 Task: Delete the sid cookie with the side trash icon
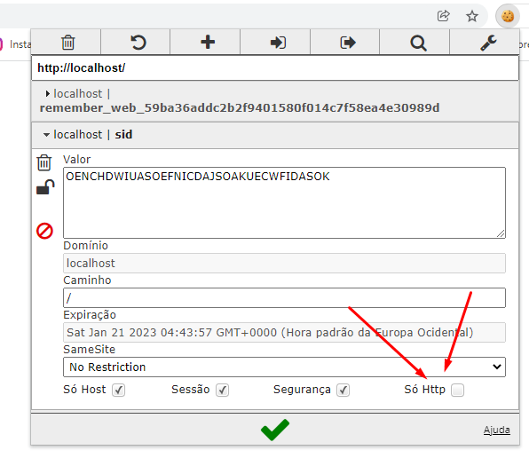(44, 162)
